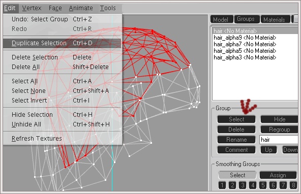Image resolution: width=301 pixels, height=194 pixels.
Task: Toggle smoothing group 4
Action: [253, 185]
